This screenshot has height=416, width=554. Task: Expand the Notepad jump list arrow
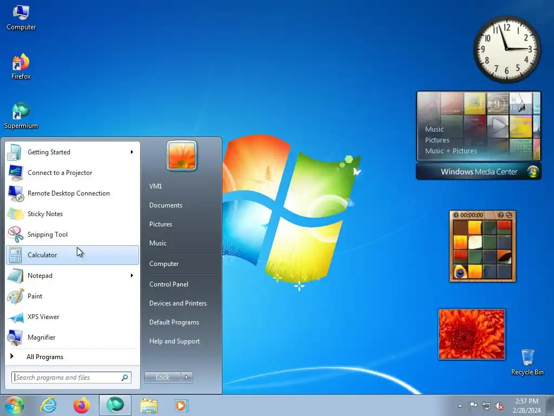132,276
